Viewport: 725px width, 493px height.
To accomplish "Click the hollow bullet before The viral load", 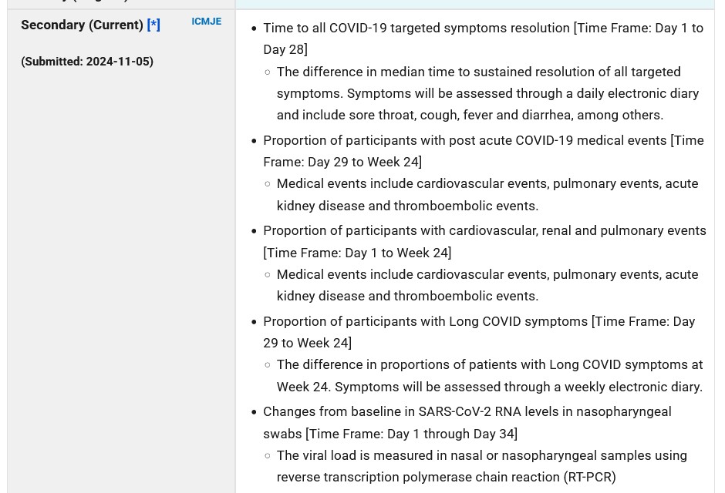I will pos(268,456).
